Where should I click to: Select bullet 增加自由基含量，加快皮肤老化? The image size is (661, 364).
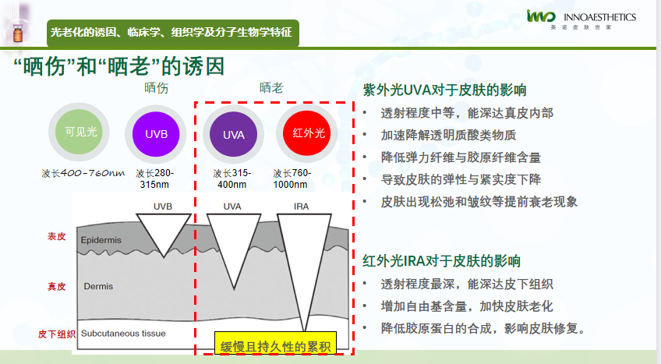pyautogui.click(x=467, y=306)
